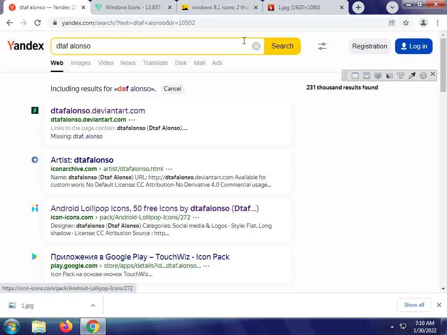Click the Log in button

(414, 46)
